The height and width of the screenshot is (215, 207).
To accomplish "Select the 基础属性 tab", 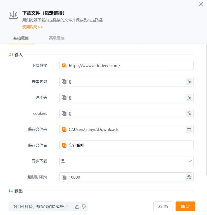I will [21, 38].
